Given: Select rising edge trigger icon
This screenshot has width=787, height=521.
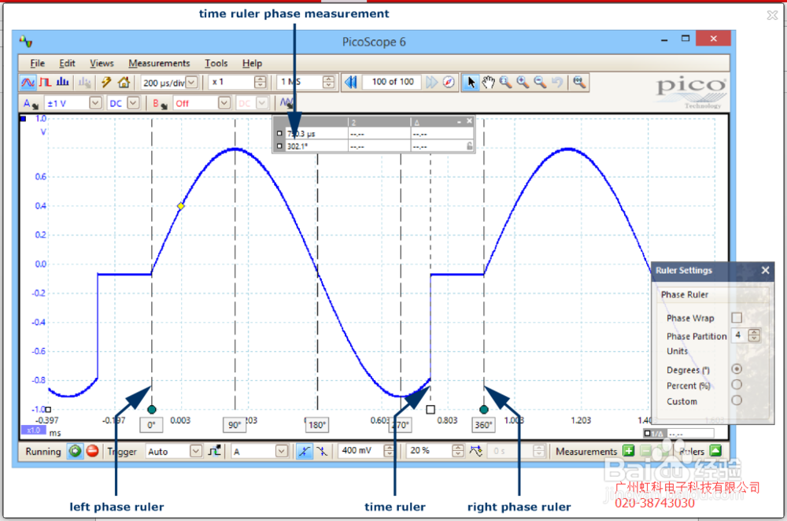Looking at the screenshot, I should [304, 451].
